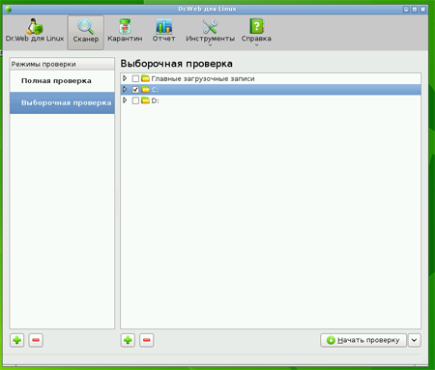Open the Отчет chart section
Image resolution: width=435 pixels, height=370 pixels.
coord(164,31)
